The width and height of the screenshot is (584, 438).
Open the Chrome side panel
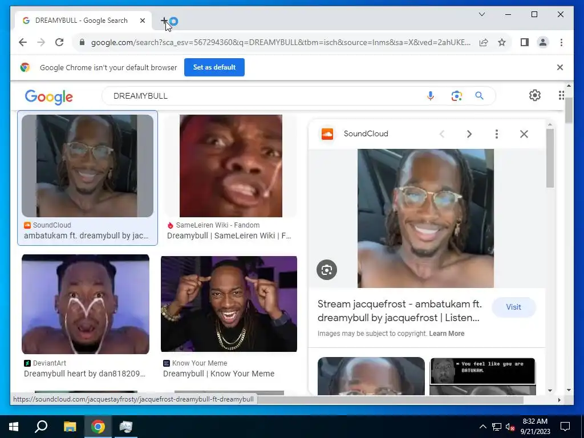(x=525, y=42)
